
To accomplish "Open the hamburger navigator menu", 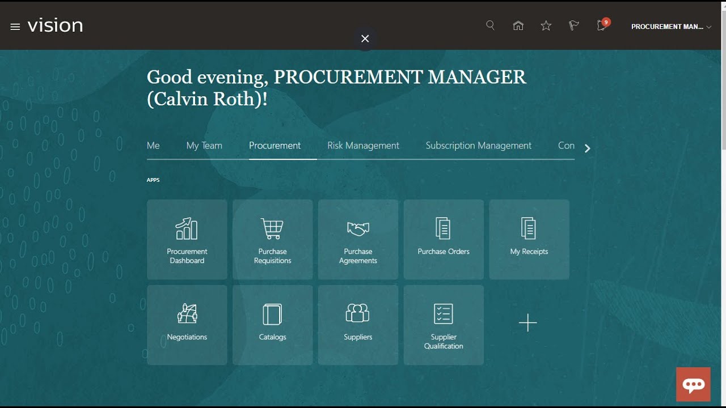I will 15,27.
